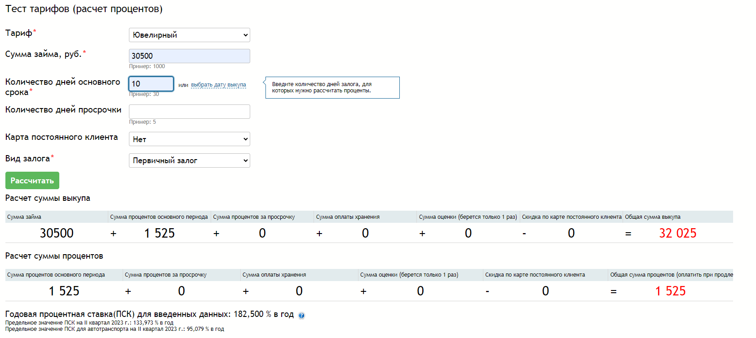Click the Расчет суммы выкупа heading

pyautogui.click(x=48, y=198)
